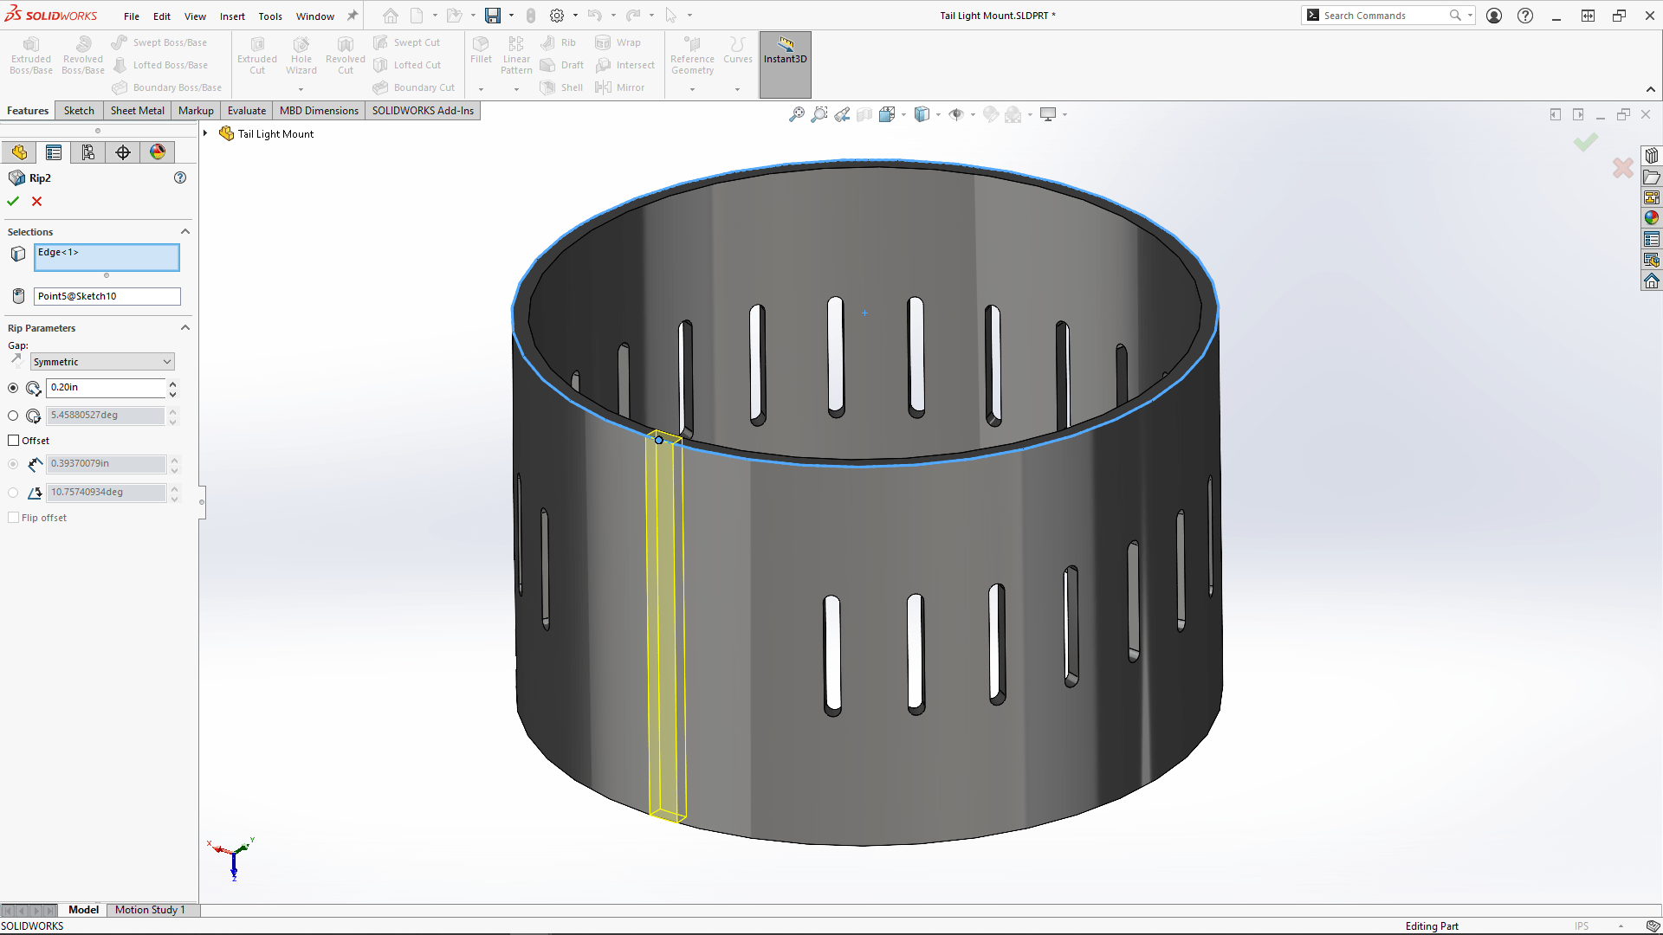Collapse the Rip Parameters section

pos(184,327)
